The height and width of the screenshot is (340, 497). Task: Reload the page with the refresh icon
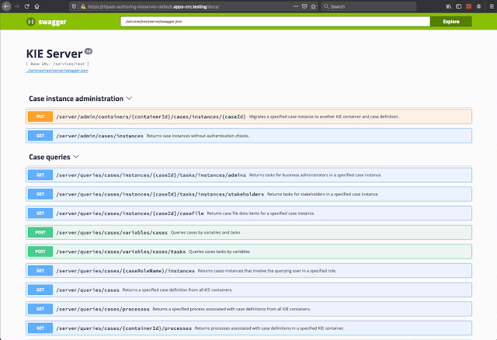pos(27,6)
